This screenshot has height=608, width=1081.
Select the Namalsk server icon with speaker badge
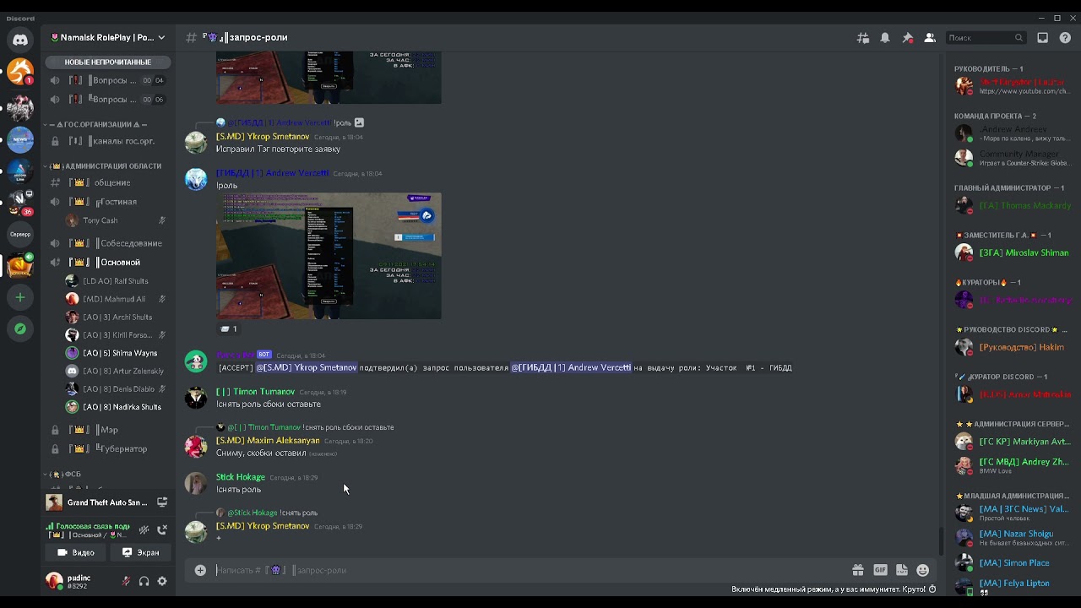click(x=20, y=265)
